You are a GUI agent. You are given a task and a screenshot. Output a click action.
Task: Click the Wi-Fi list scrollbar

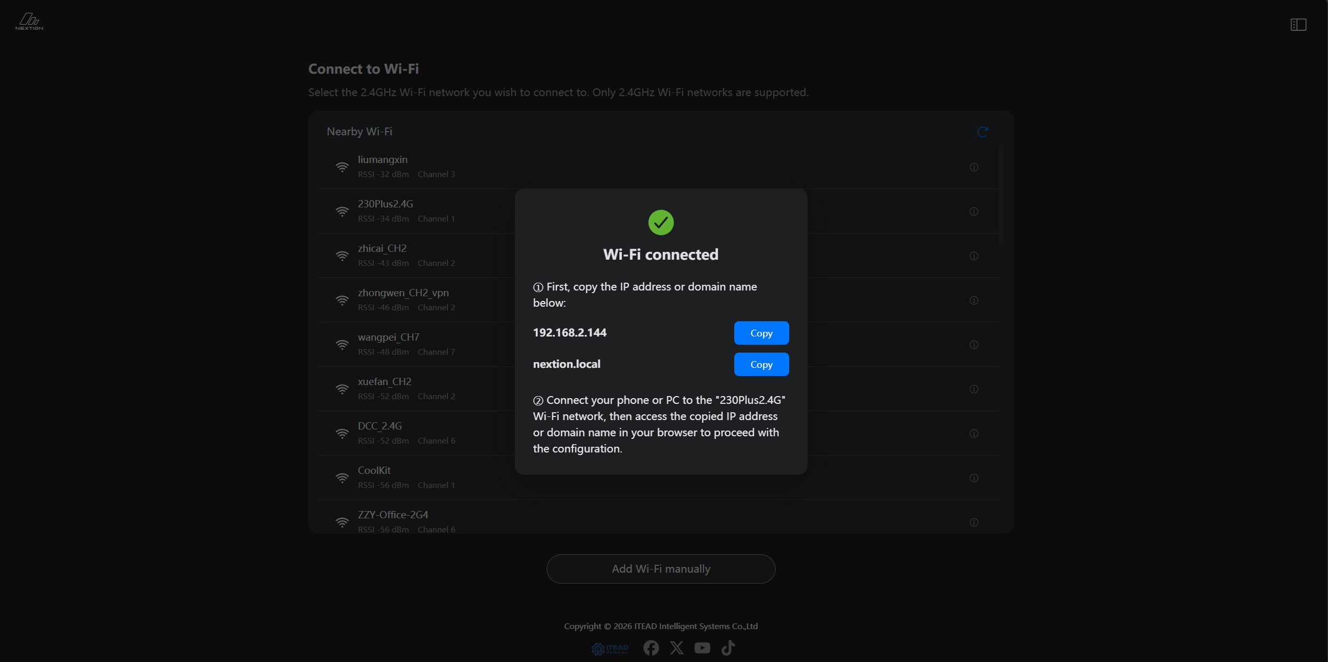[1001, 194]
